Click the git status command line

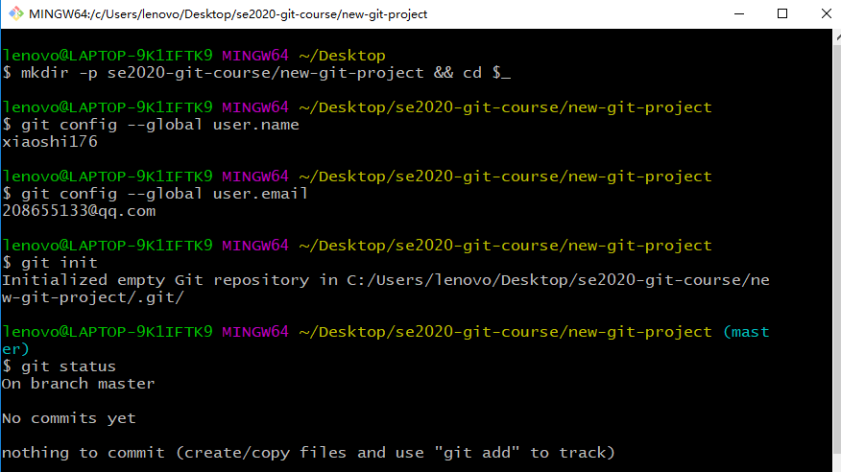pyautogui.click(x=59, y=366)
